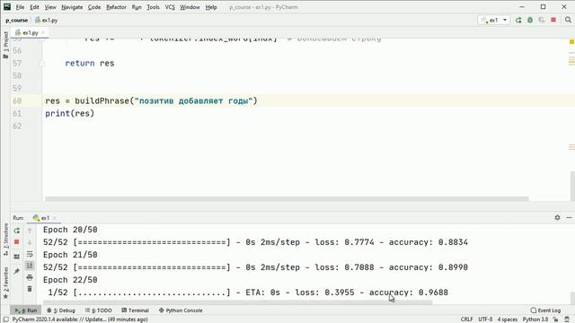This screenshot has height=323, width=575.
Task: Open the View menu
Action: point(50,7)
